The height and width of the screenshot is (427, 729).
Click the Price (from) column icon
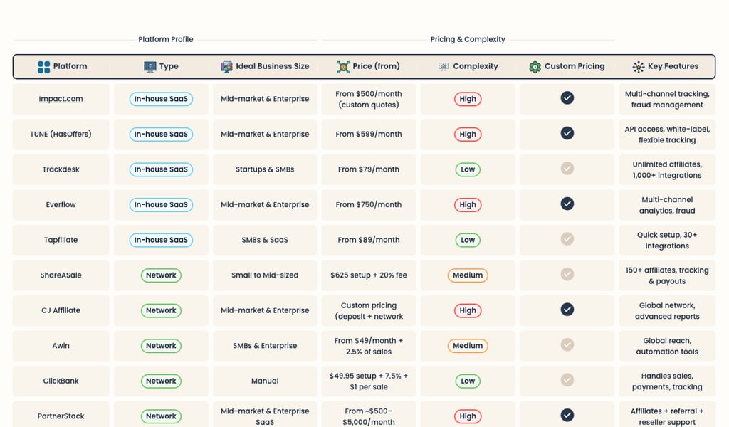point(343,67)
